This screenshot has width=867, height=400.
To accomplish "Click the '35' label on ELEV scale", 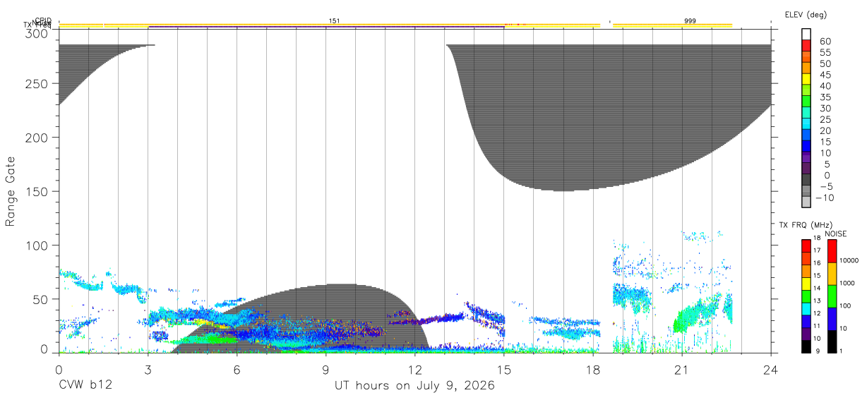I will [825, 97].
